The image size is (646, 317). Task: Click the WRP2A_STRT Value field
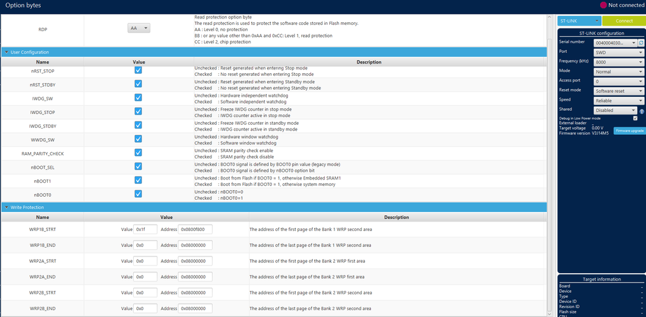click(x=145, y=261)
